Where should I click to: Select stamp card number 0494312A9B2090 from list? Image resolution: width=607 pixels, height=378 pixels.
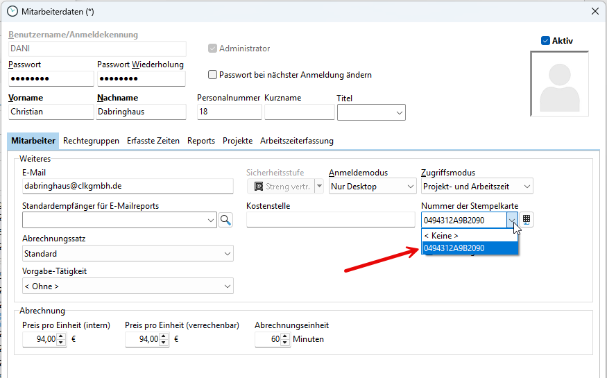point(469,248)
